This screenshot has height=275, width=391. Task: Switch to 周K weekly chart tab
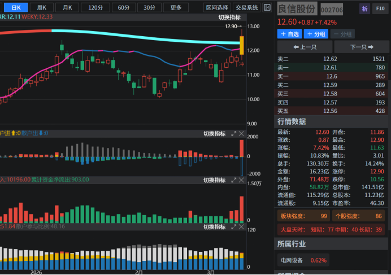click(42, 7)
